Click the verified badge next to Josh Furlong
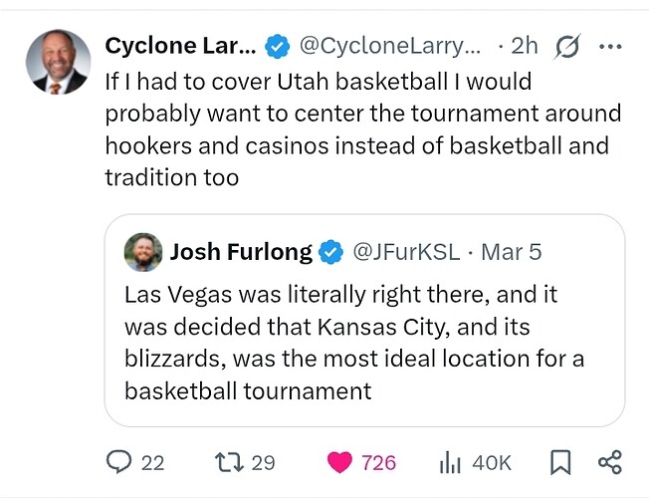649x498 pixels. 330,253
